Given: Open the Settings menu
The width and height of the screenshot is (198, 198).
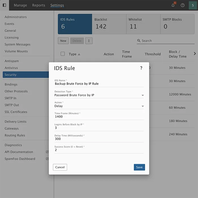Looking at the screenshot, I should click(x=57, y=5).
